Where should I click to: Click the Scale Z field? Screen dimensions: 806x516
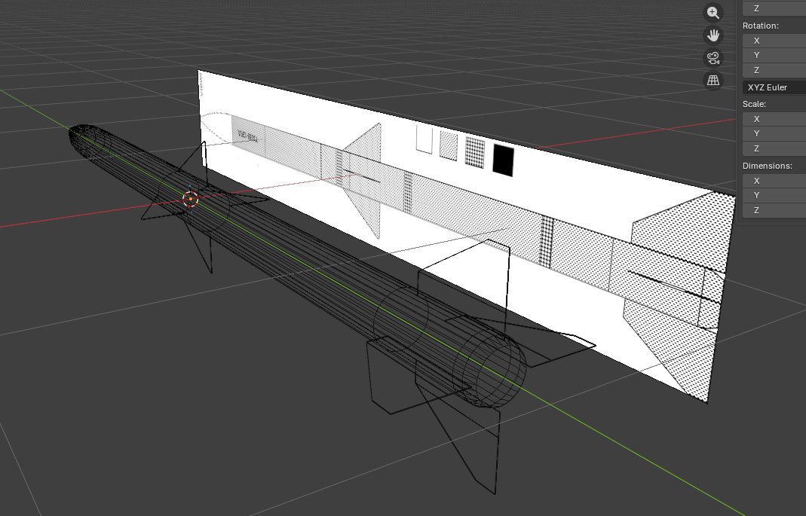coord(774,148)
